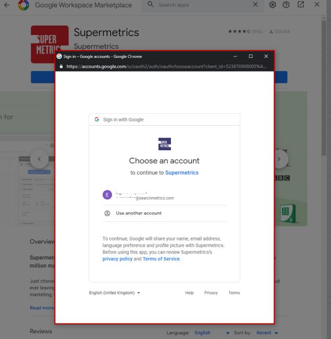Viewport: 331px width, 339px height.
Task: Focus the Search apps field
Action: tap(203, 5)
